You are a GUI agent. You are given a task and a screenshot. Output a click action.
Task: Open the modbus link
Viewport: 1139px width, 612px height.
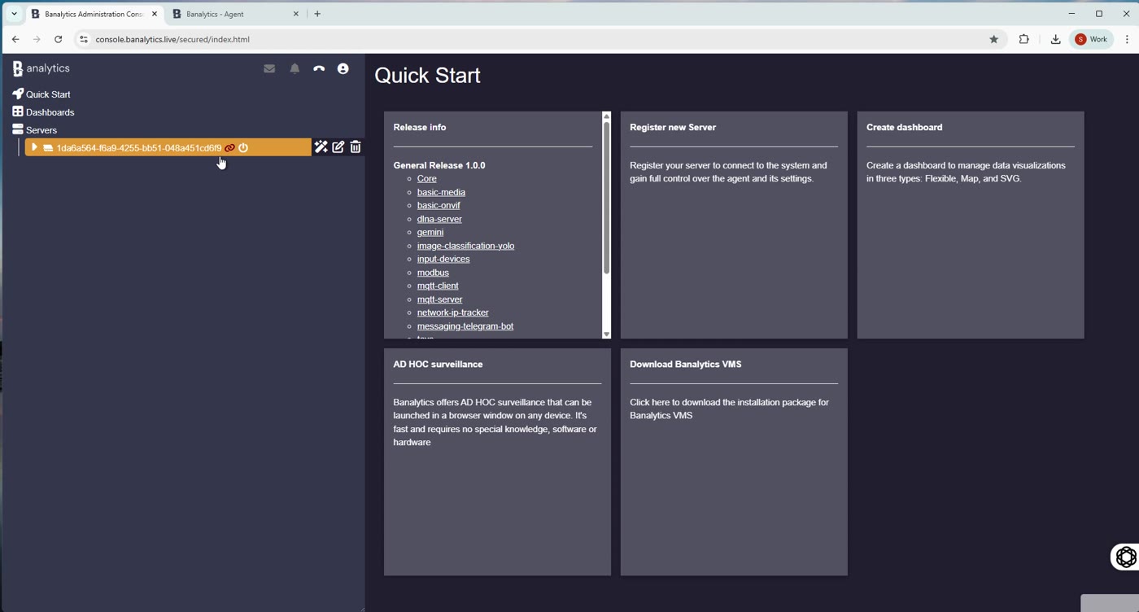pyautogui.click(x=433, y=273)
